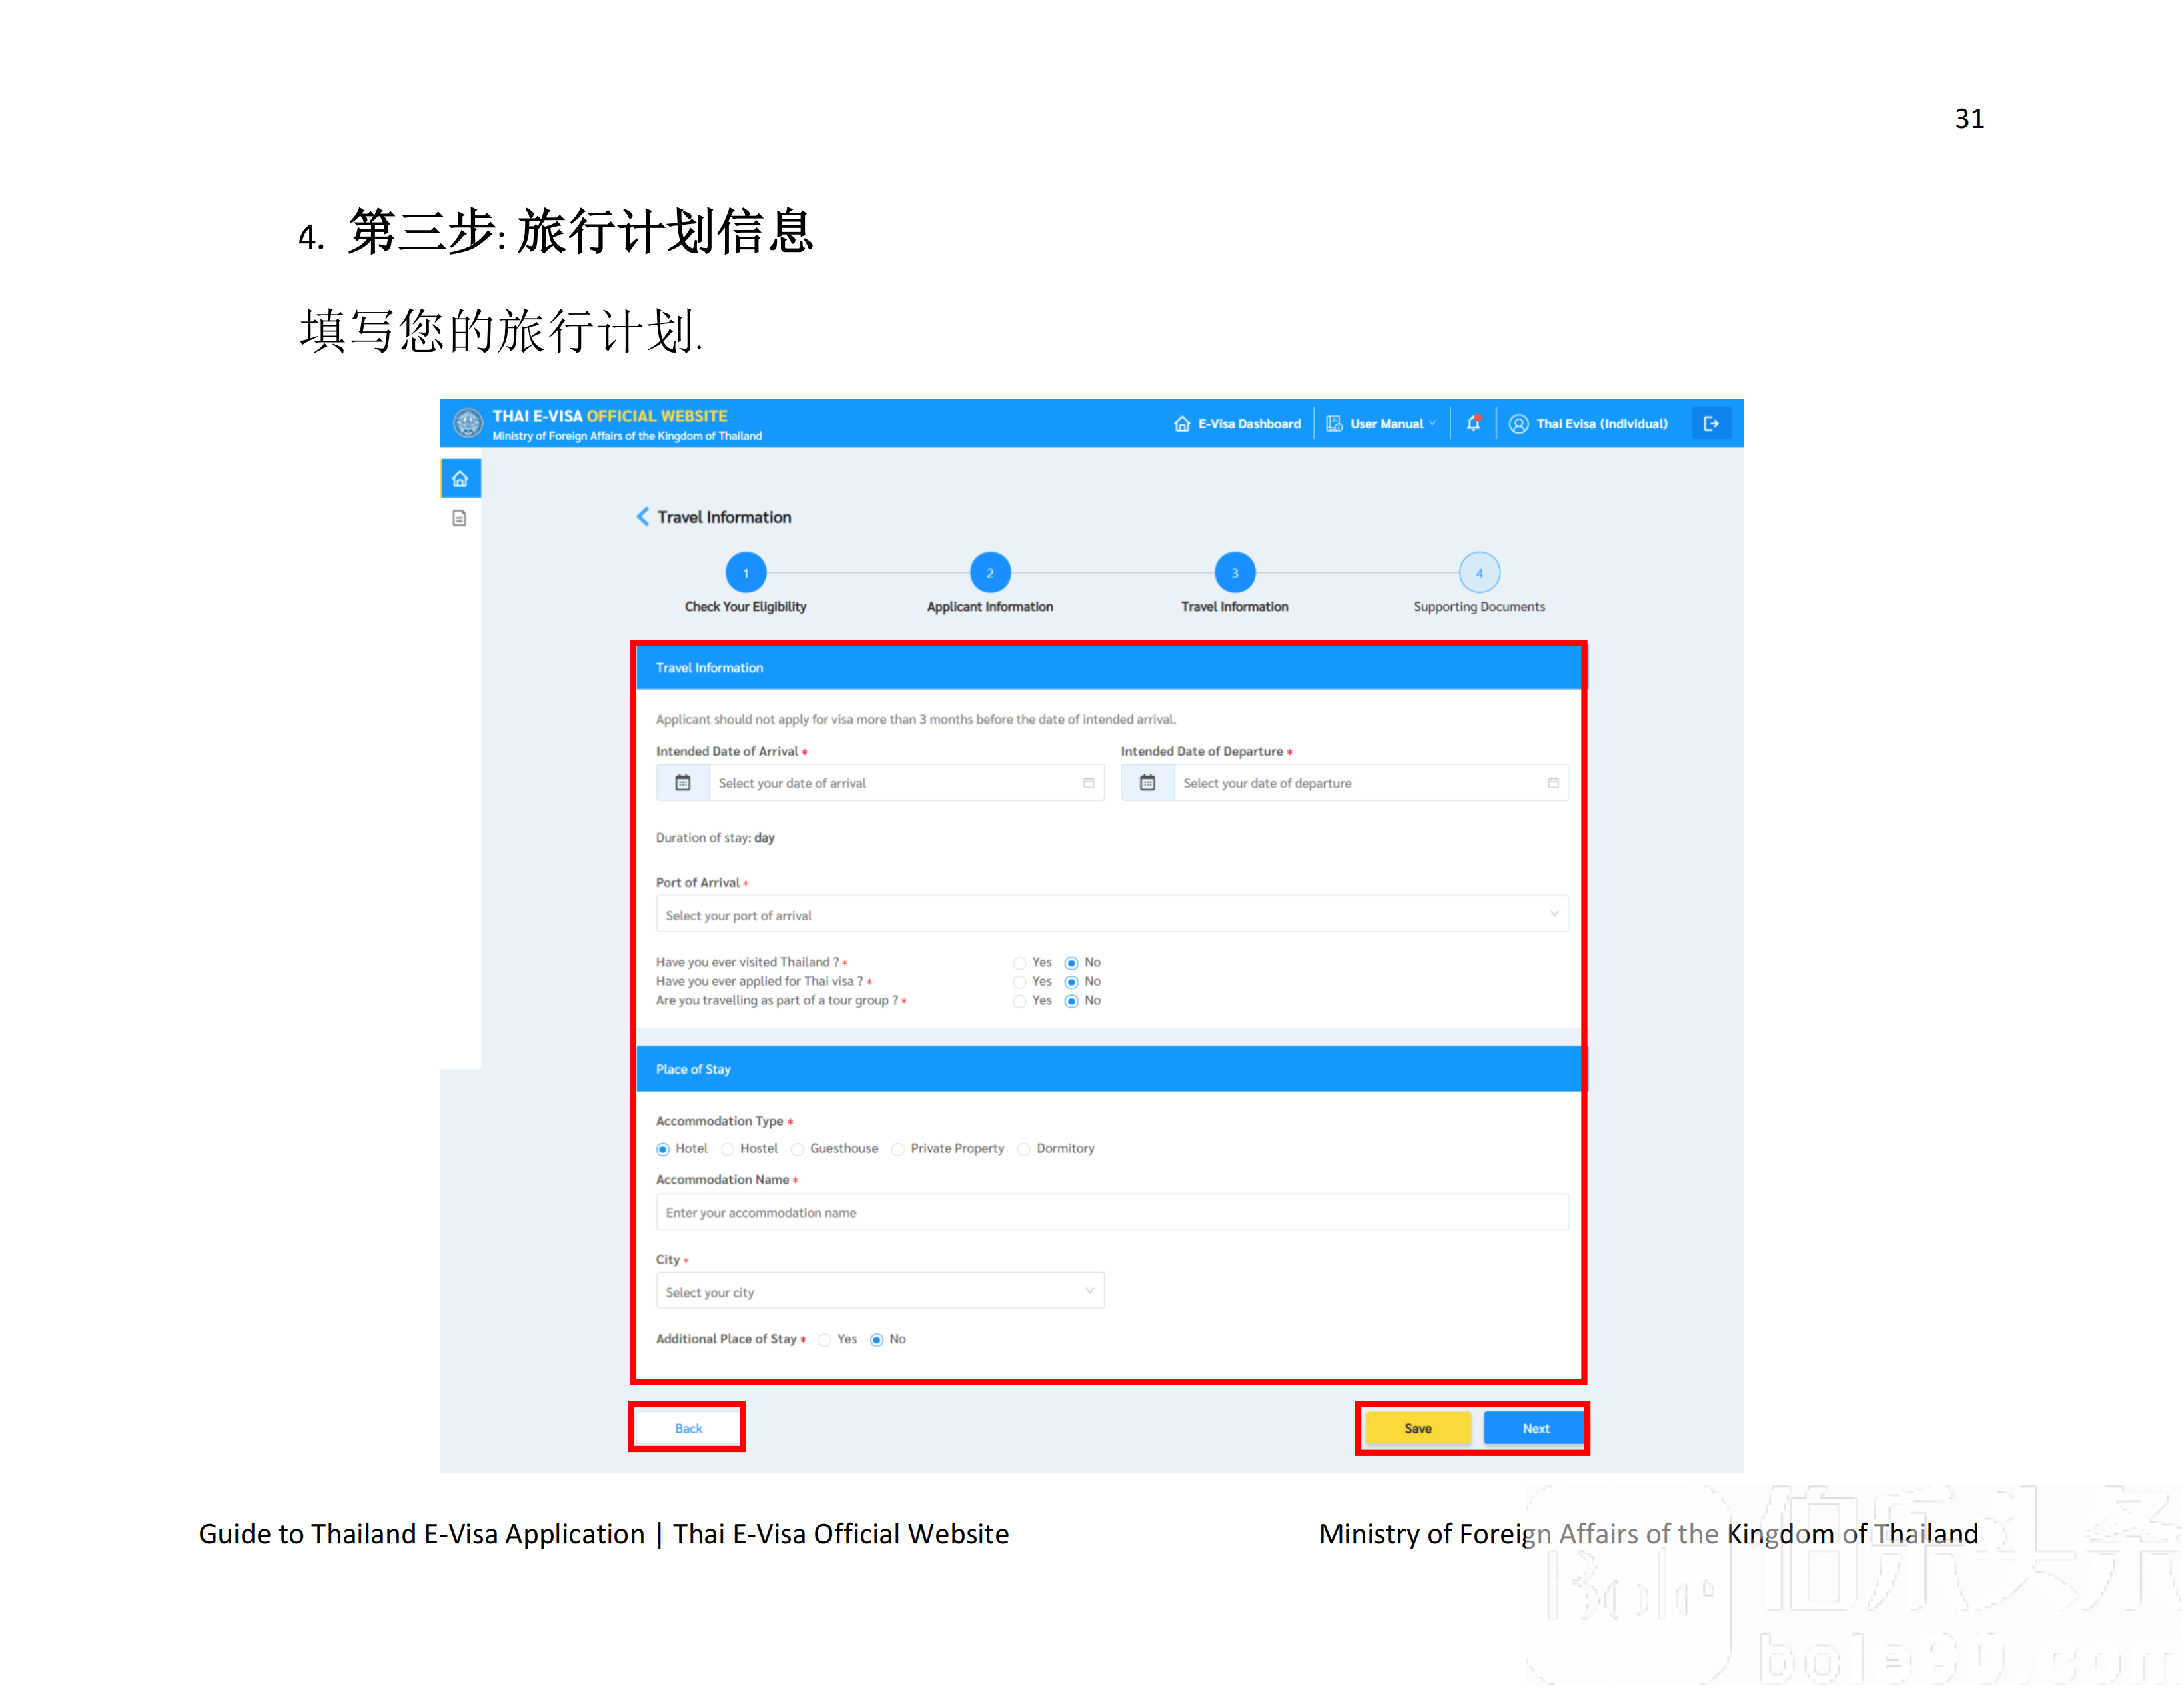
Task: Select the sidebar home icon
Action: pyautogui.click(x=460, y=478)
